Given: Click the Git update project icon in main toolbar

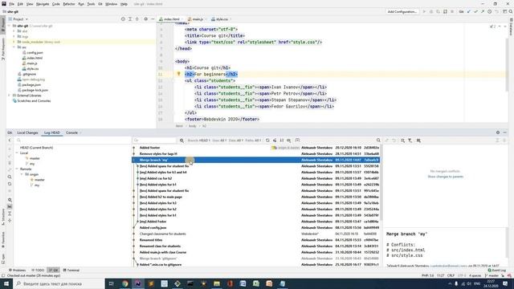Looking at the screenshot, I should [469, 12].
